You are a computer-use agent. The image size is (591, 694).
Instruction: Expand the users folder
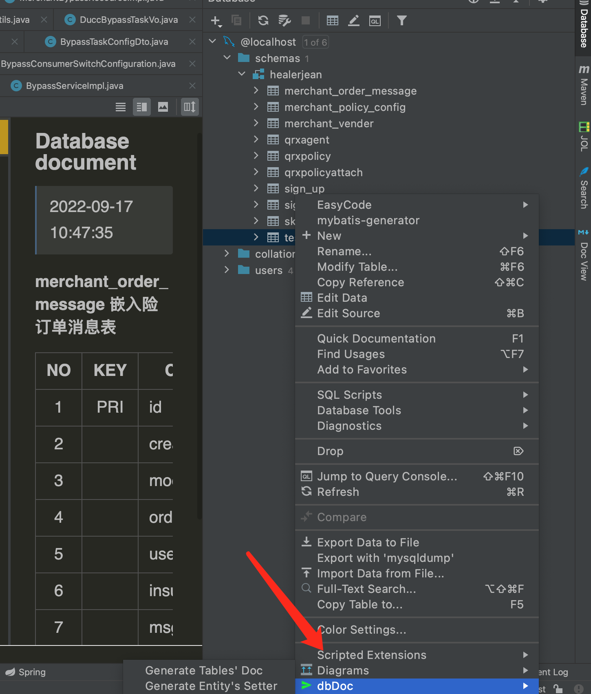pyautogui.click(x=227, y=270)
